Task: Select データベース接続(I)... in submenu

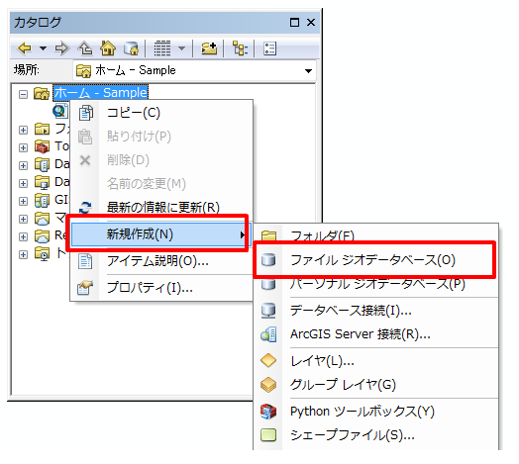Action: [376, 311]
